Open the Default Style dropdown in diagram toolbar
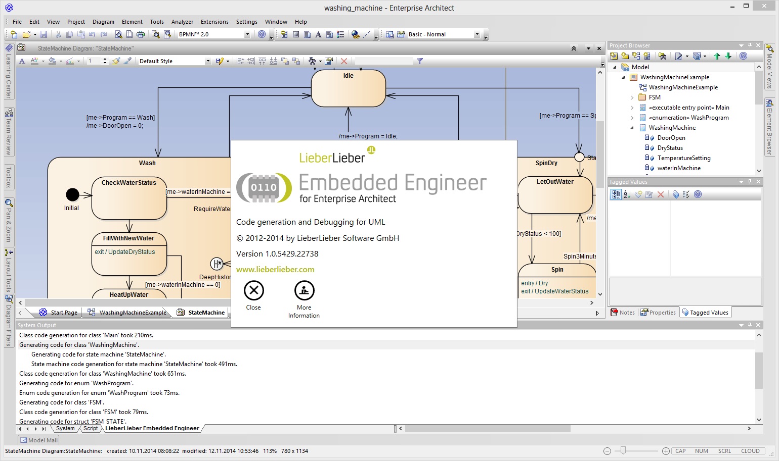This screenshot has width=779, height=461. coord(207,61)
